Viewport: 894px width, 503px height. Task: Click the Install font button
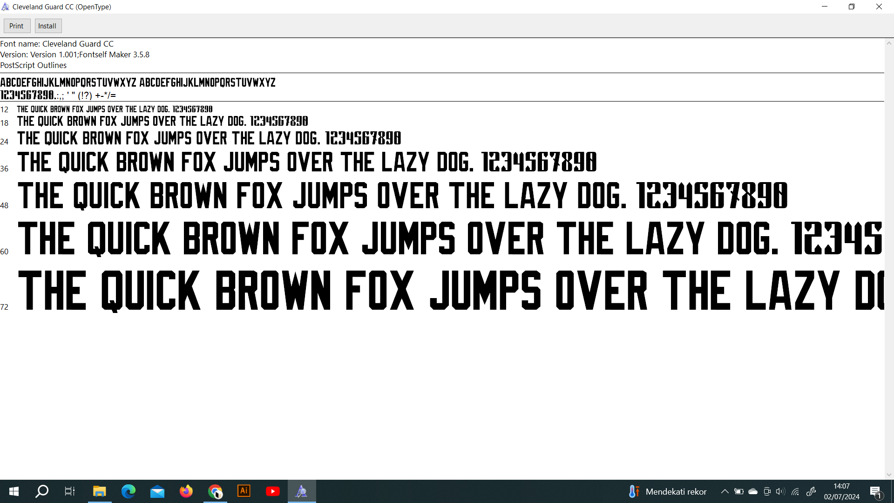(x=47, y=26)
